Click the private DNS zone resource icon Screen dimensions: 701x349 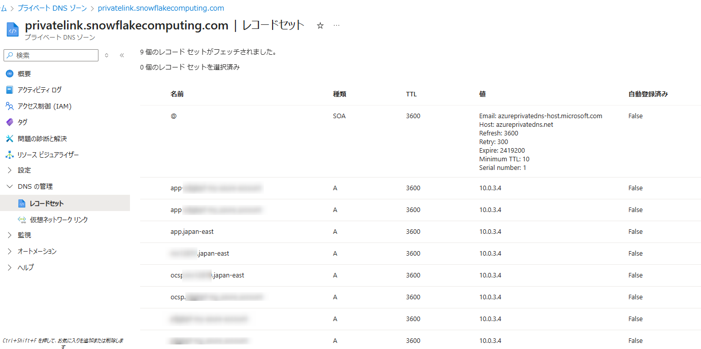pyautogui.click(x=13, y=29)
